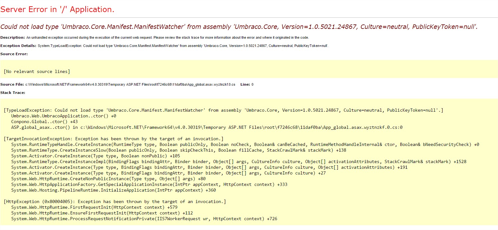Click the 'HttpApplicationFactory.GetSpecialApplicationInstance' +333 line

click(149, 185)
